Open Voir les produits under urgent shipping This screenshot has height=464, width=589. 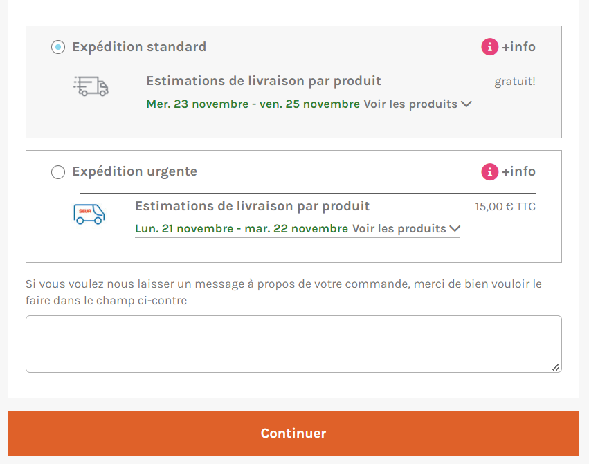[x=399, y=229]
